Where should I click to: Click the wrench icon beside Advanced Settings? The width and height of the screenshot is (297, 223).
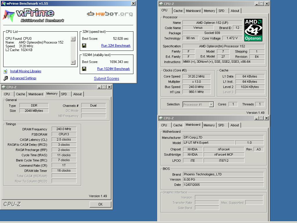click(6, 78)
